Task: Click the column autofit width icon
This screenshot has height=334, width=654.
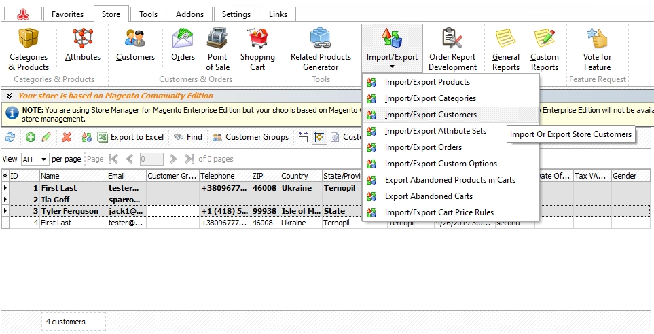Action: coord(303,136)
